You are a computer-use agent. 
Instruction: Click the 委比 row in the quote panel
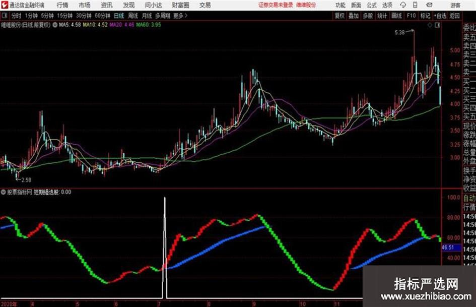469,28
